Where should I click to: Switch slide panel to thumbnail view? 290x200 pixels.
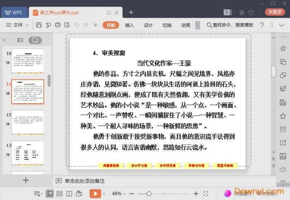35,40
